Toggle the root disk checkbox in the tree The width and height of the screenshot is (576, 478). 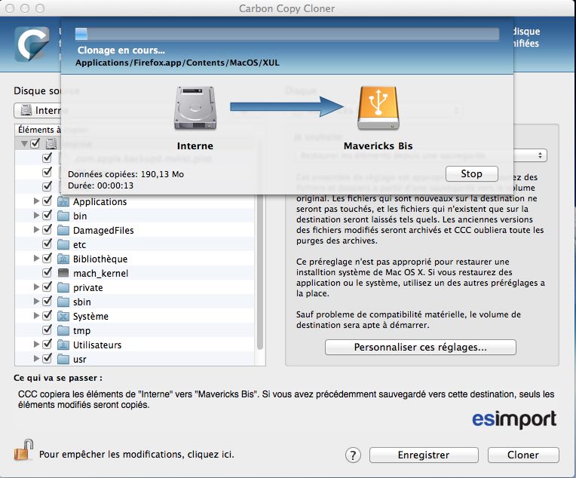[x=35, y=143]
